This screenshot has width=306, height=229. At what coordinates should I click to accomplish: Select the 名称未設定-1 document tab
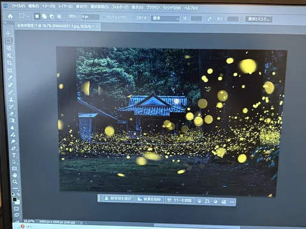point(55,26)
